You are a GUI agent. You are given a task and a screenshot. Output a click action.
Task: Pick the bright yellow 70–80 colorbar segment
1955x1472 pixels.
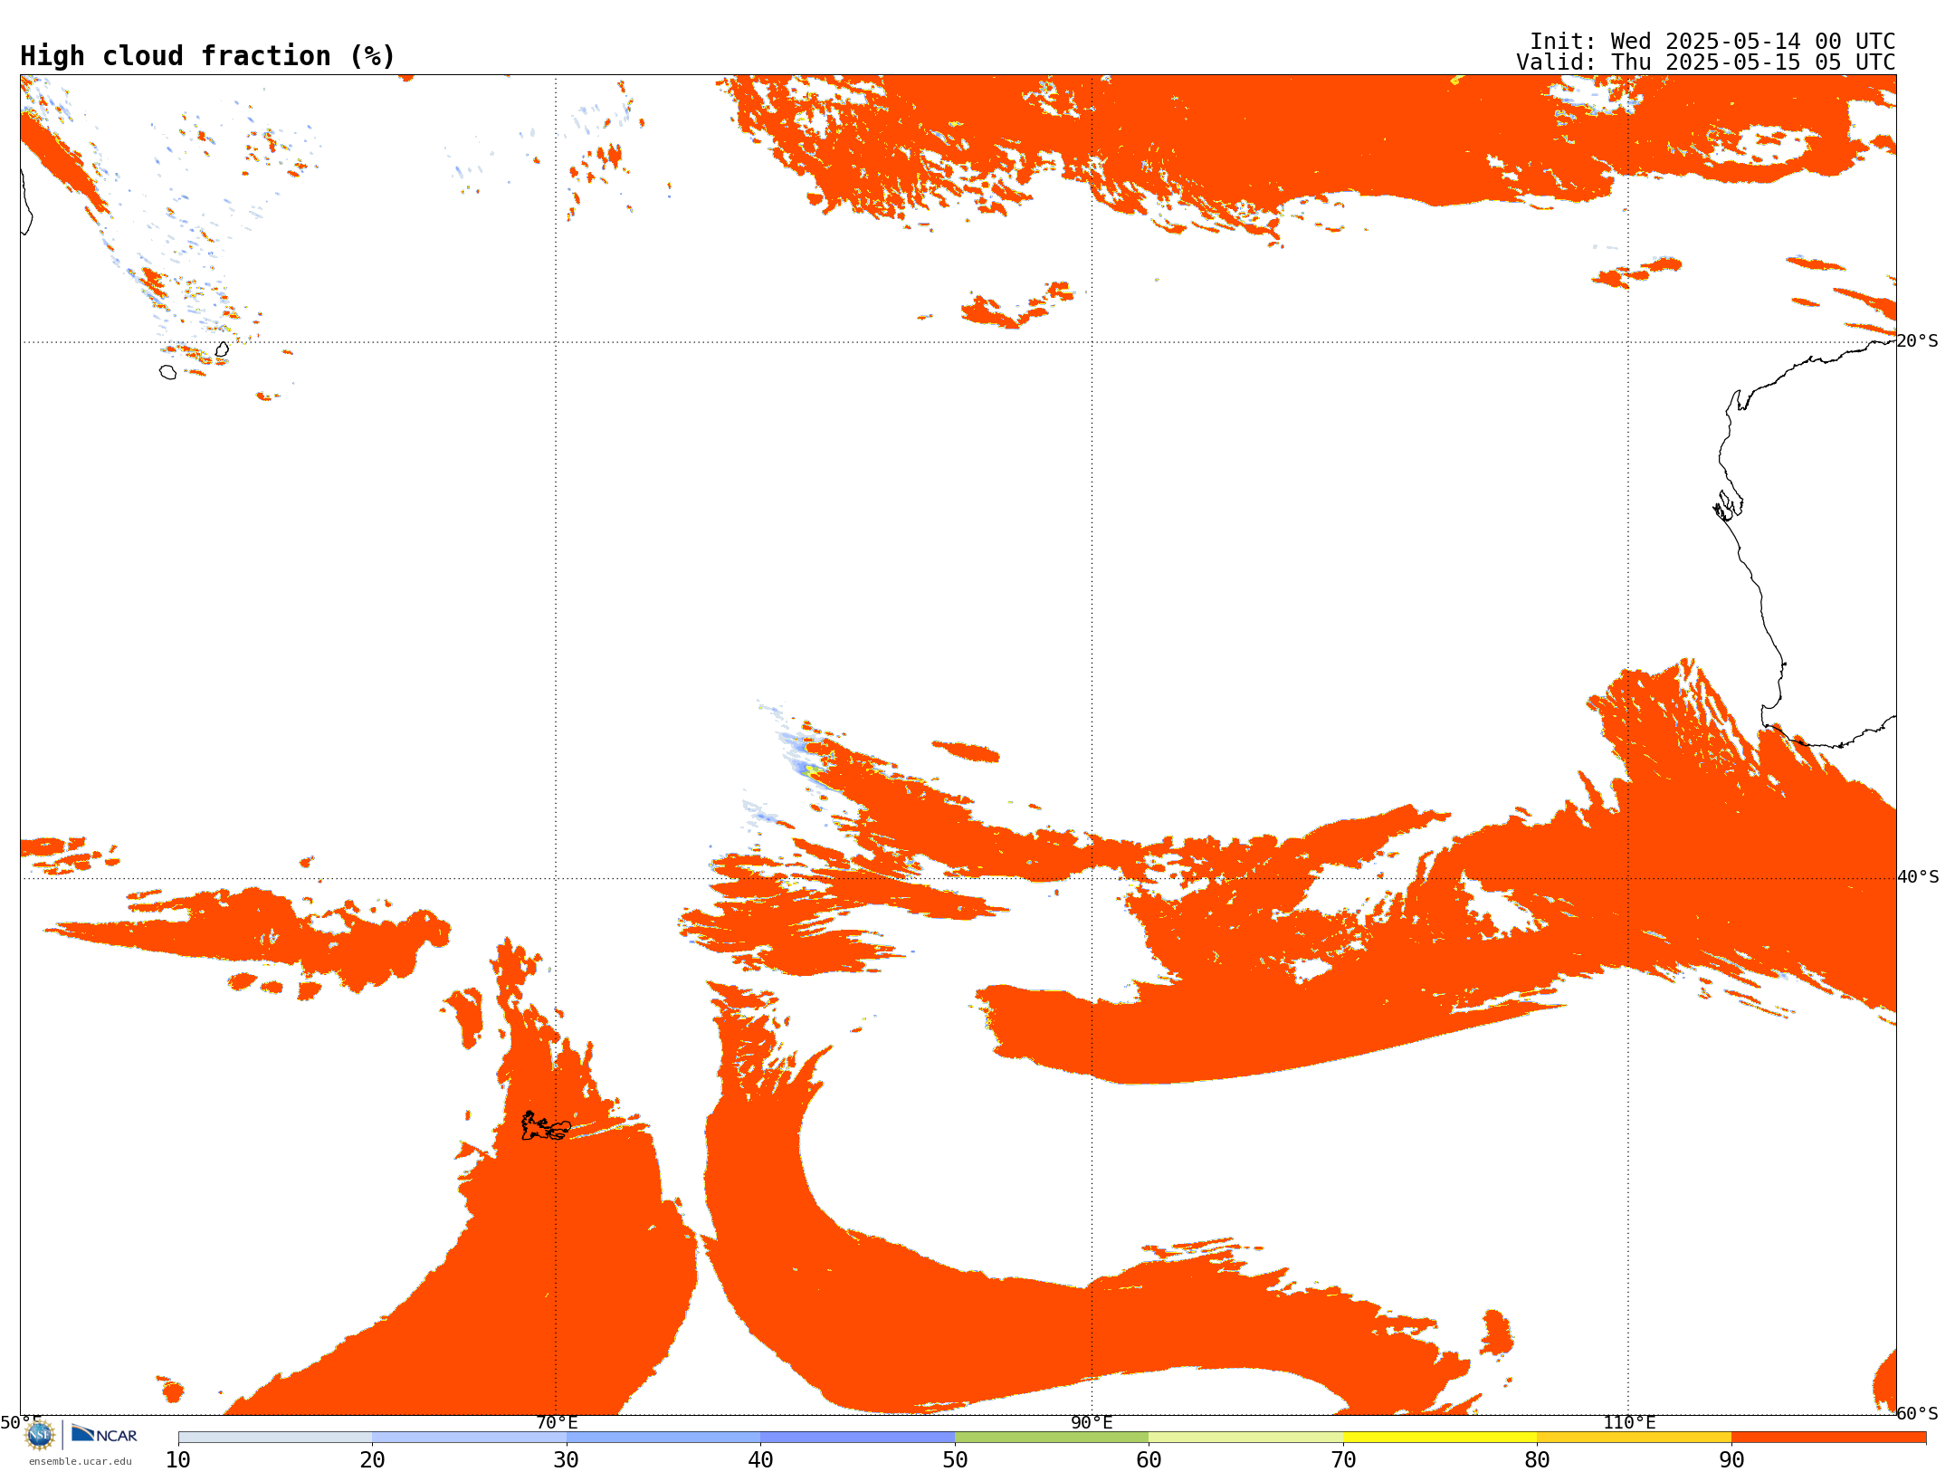[x=1440, y=1438]
